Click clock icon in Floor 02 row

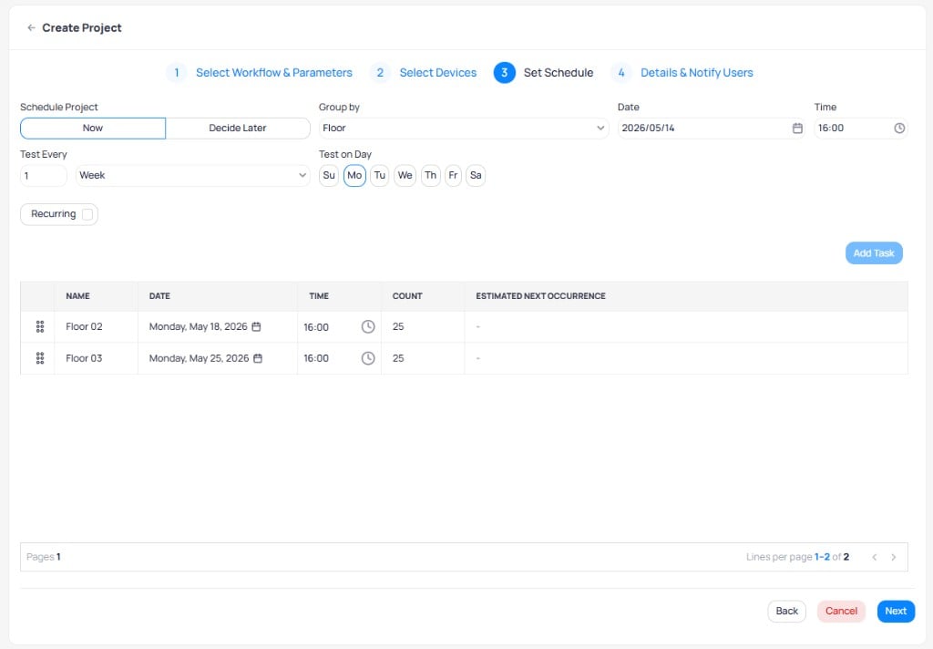point(368,327)
